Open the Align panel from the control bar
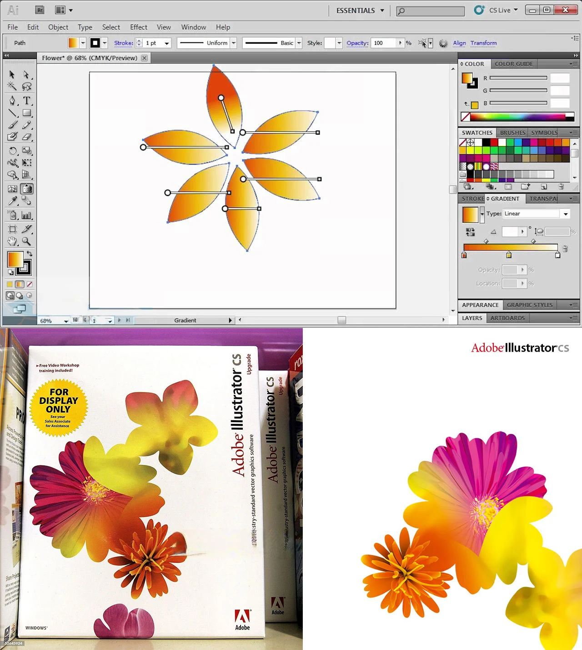 459,43
